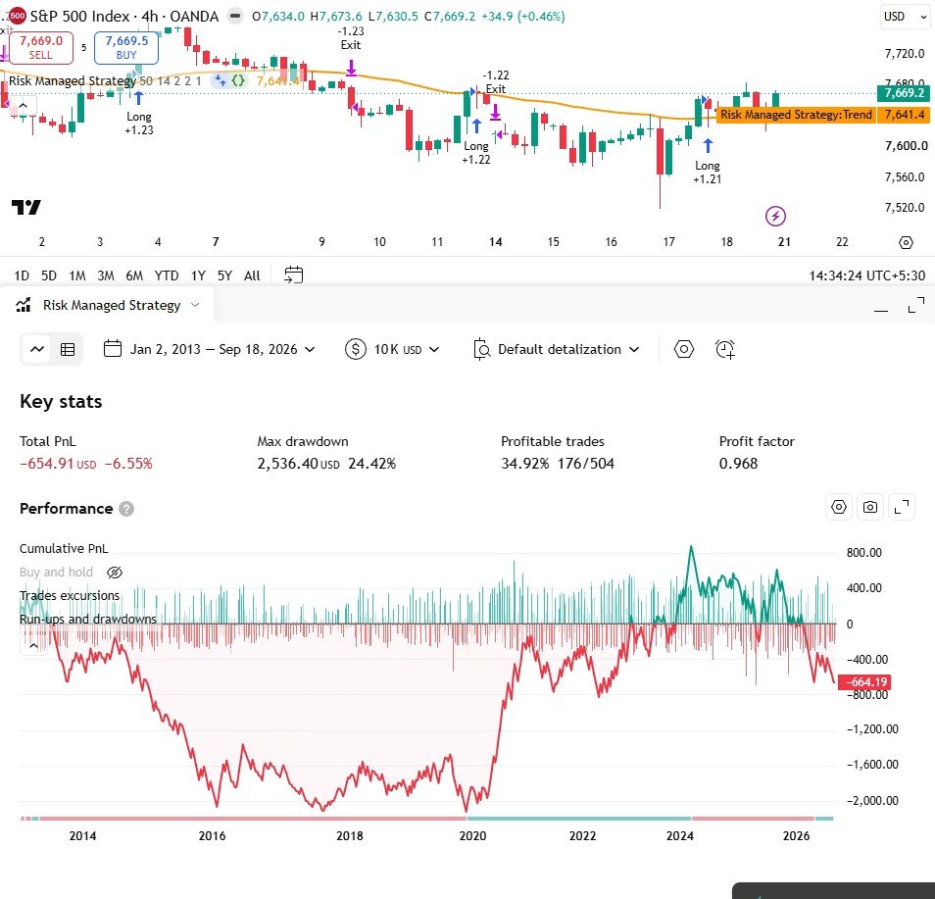
Task: Take a snapshot of performance chart
Action: (x=870, y=507)
